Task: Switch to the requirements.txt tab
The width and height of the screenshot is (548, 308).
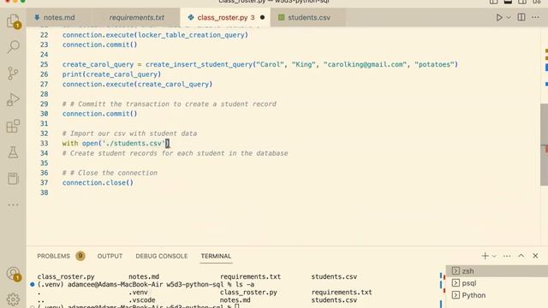Action: point(136,17)
